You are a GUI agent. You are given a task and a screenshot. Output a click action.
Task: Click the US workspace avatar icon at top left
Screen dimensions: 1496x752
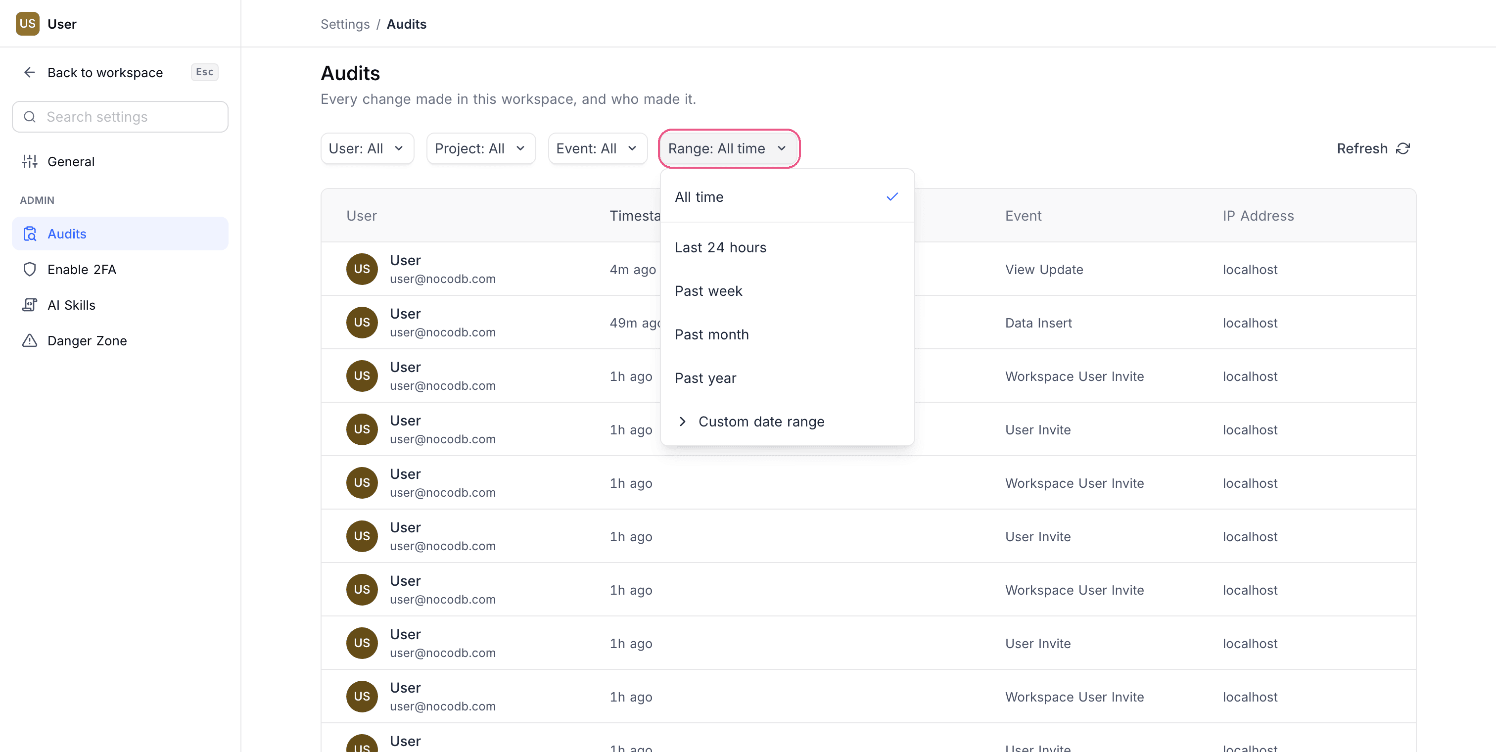(x=27, y=24)
